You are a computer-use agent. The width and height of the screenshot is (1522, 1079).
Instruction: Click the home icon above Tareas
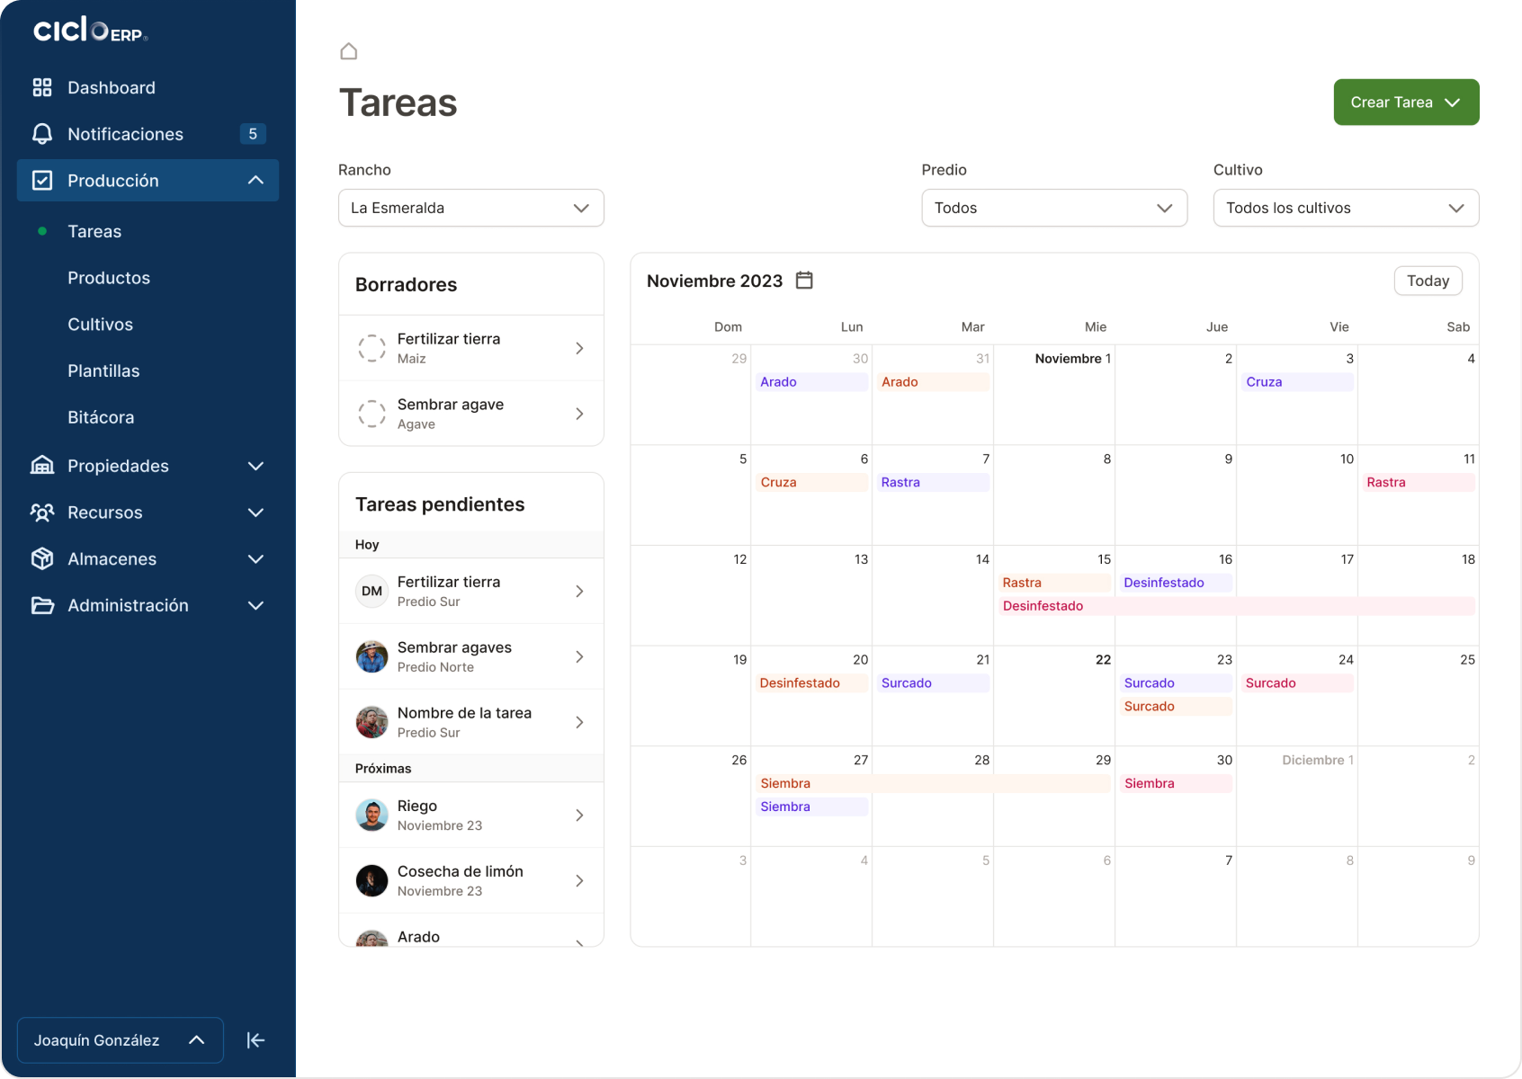click(349, 51)
